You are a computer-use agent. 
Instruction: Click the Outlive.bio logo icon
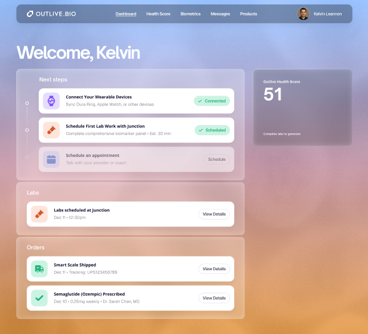click(30, 14)
